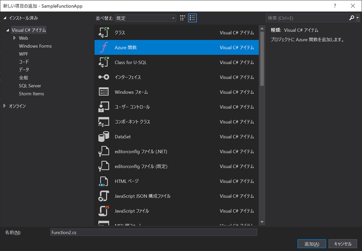Select the インストール済み section label
This screenshot has width=362, height=251.
coord(23,18)
